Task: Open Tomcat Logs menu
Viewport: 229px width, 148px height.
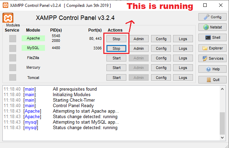Action: (x=183, y=77)
